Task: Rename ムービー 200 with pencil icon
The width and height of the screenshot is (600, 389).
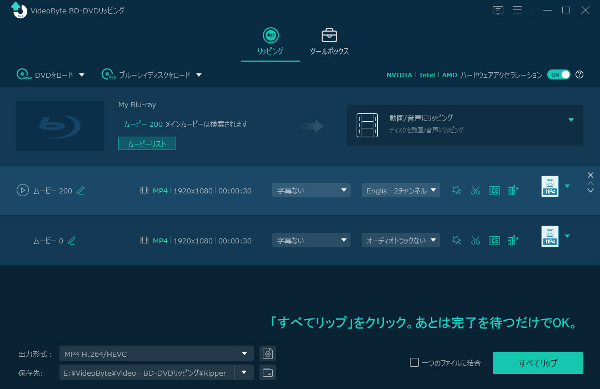Action: (81, 190)
